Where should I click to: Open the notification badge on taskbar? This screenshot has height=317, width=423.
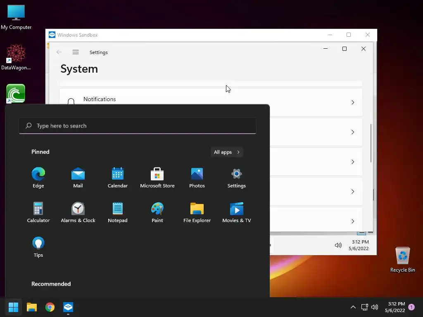411,307
